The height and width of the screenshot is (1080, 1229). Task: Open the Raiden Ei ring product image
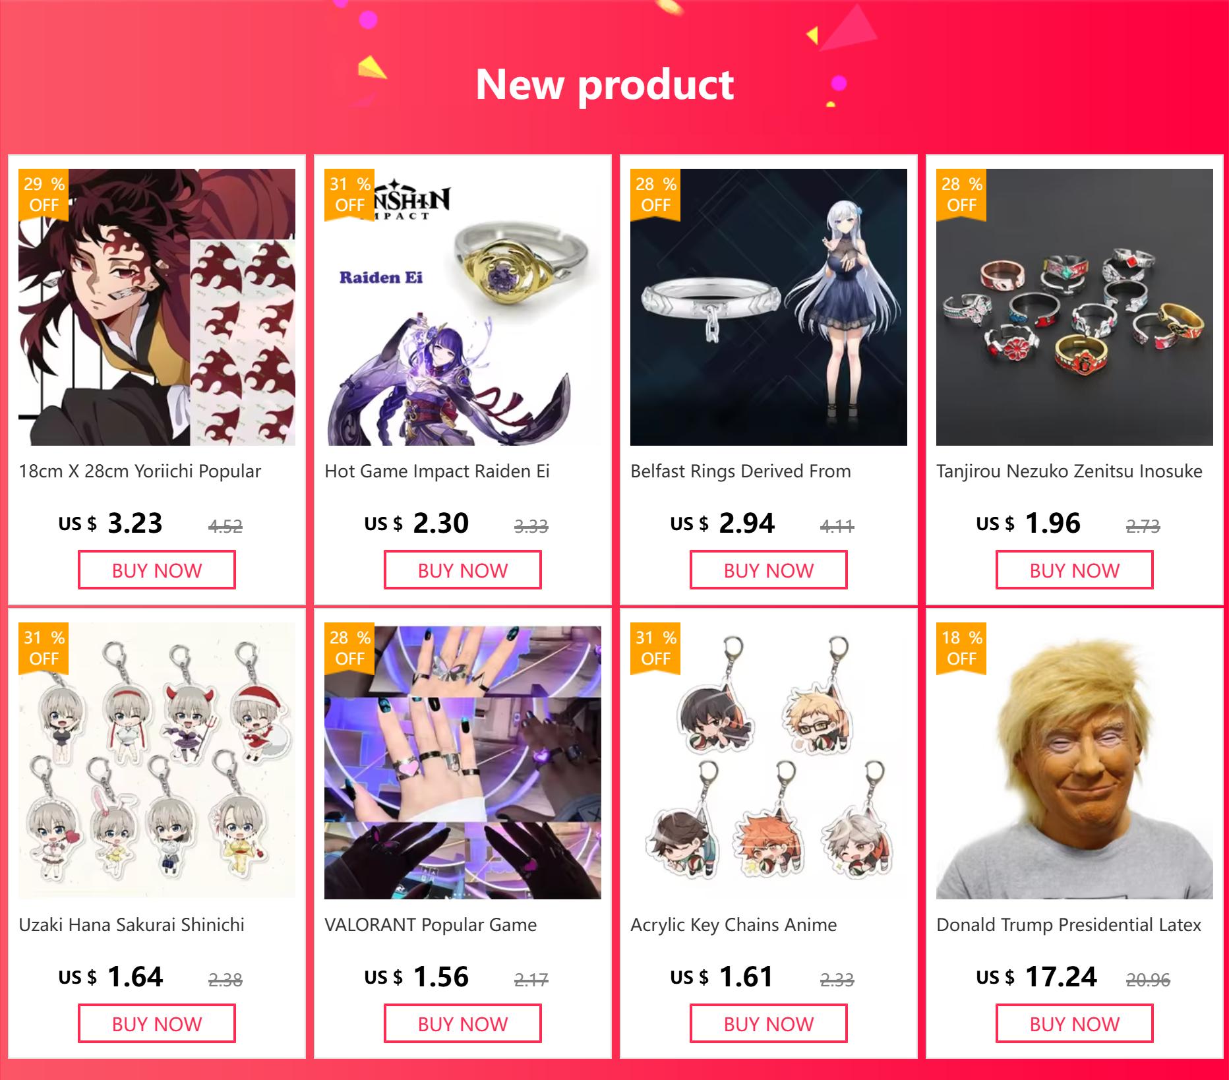[x=463, y=307]
